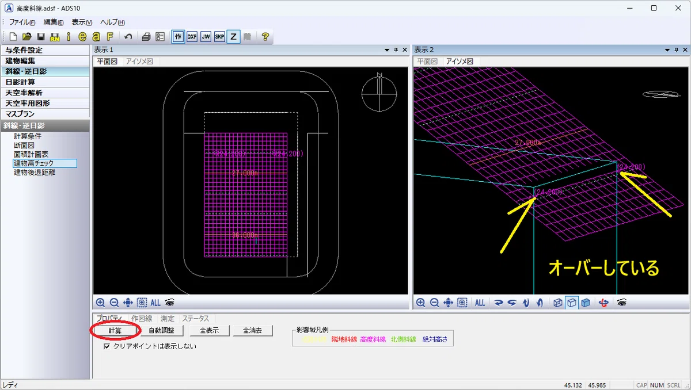Open the ステータス tab
Image resolution: width=691 pixels, height=390 pixels.
[196, 318]
